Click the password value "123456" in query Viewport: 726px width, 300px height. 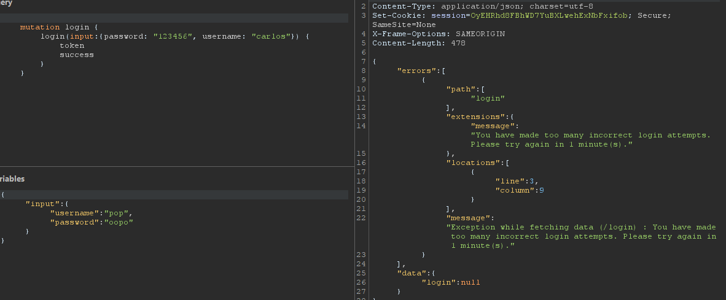174,37
